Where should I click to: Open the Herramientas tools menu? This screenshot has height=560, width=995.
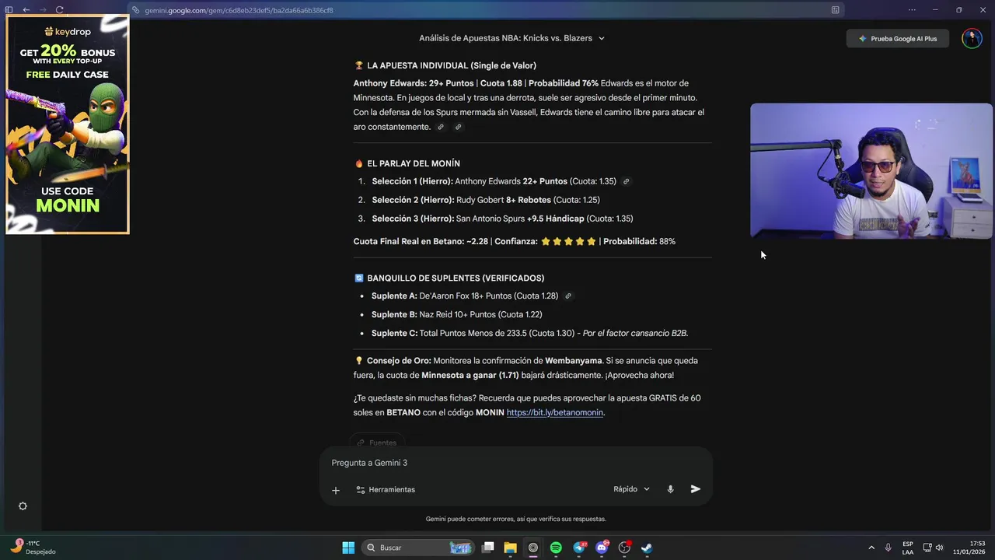pyautogui.click(x=386, y=490)
